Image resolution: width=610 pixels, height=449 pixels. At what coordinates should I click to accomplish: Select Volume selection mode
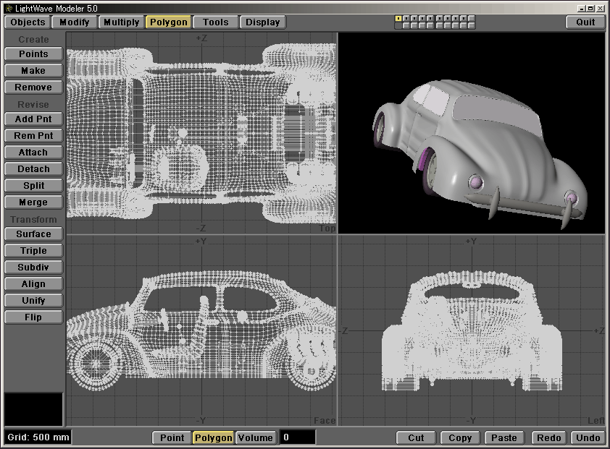click(255, 437)
